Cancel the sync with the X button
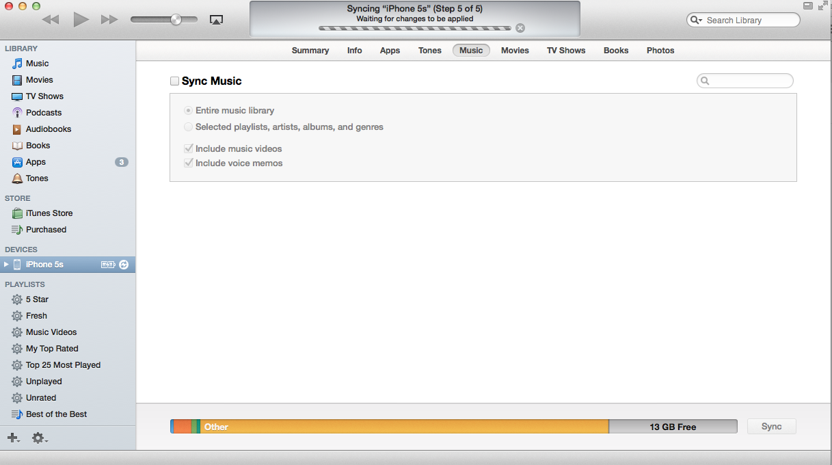 pyautogui.click(x=520, y=28)
